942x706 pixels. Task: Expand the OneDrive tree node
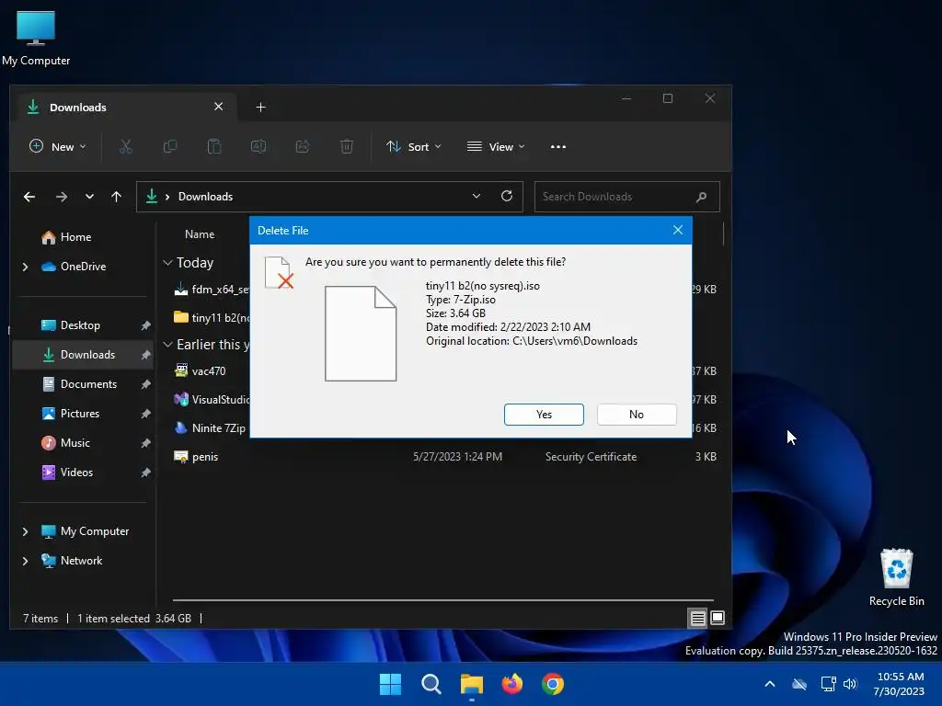click(x=25, y=267)
